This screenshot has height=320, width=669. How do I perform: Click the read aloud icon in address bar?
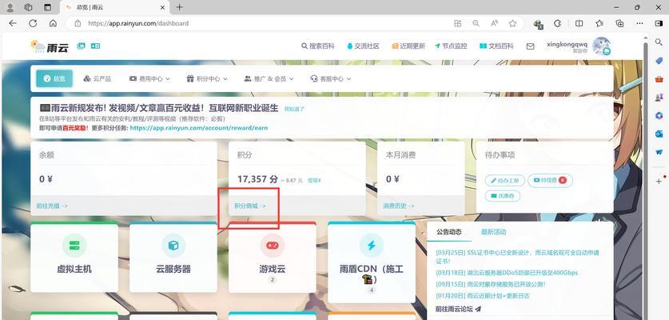point(494,23)
